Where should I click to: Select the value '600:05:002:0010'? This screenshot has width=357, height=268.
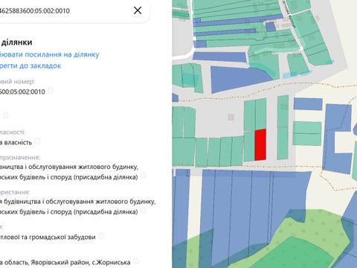(x=22, y=92)
